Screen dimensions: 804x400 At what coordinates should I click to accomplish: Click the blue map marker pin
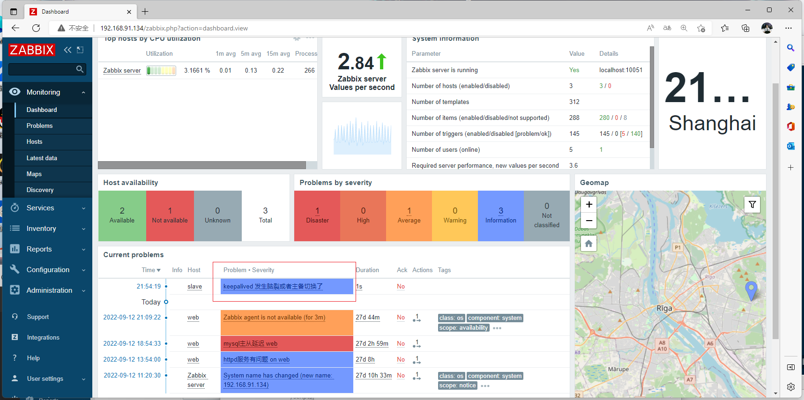point(751,291)
